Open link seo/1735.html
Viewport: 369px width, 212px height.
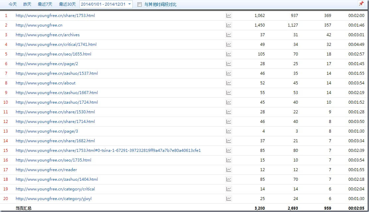53,160
